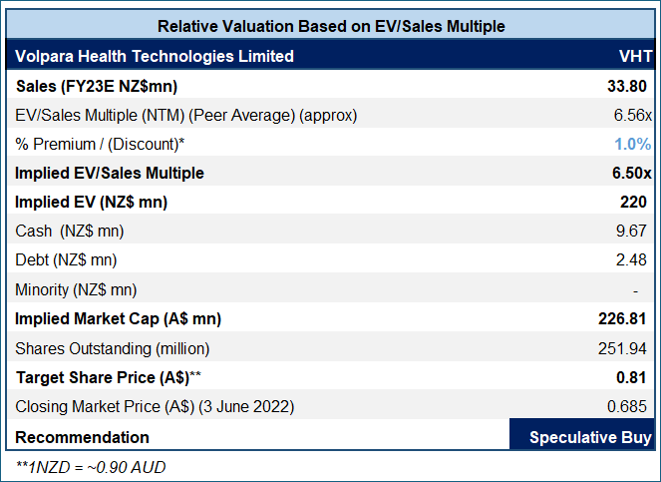The image size is (661, 482).
Task: Select the '% Premium / (Discount)*' label
Action: click(100, 145)
